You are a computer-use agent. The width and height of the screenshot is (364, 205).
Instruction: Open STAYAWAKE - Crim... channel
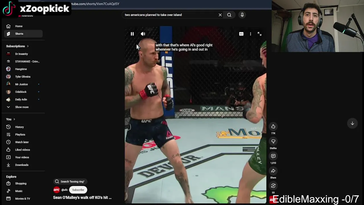[x=23, y=61]
